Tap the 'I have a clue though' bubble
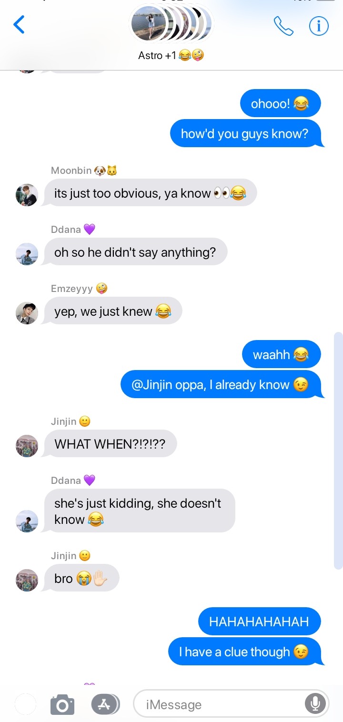Viewport: 343px width, 722px height. click(246, 652)
